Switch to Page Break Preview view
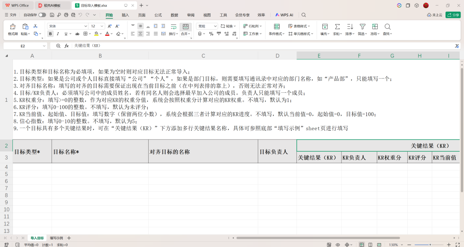The height and width of the screenshot is (247, 464). pyautogui.click(x=379, y=244)
